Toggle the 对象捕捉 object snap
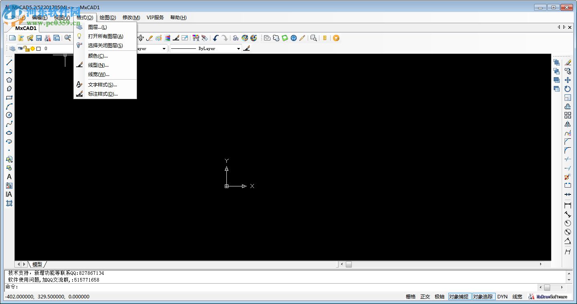This screenshot has height=304, width=577. pos(459,297)
